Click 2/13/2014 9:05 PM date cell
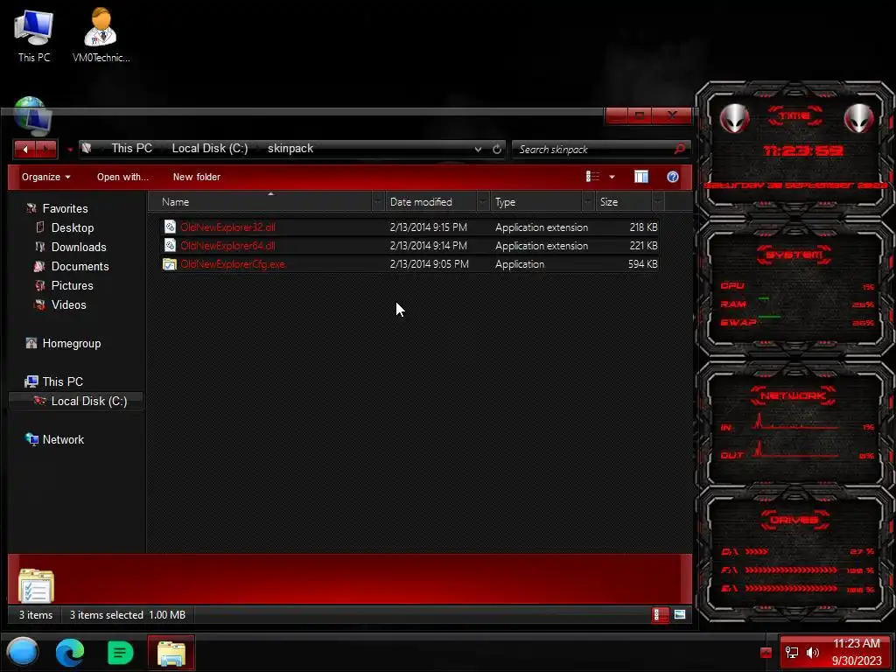This screenshot has width=896, height=672. [x=429, y=264]
